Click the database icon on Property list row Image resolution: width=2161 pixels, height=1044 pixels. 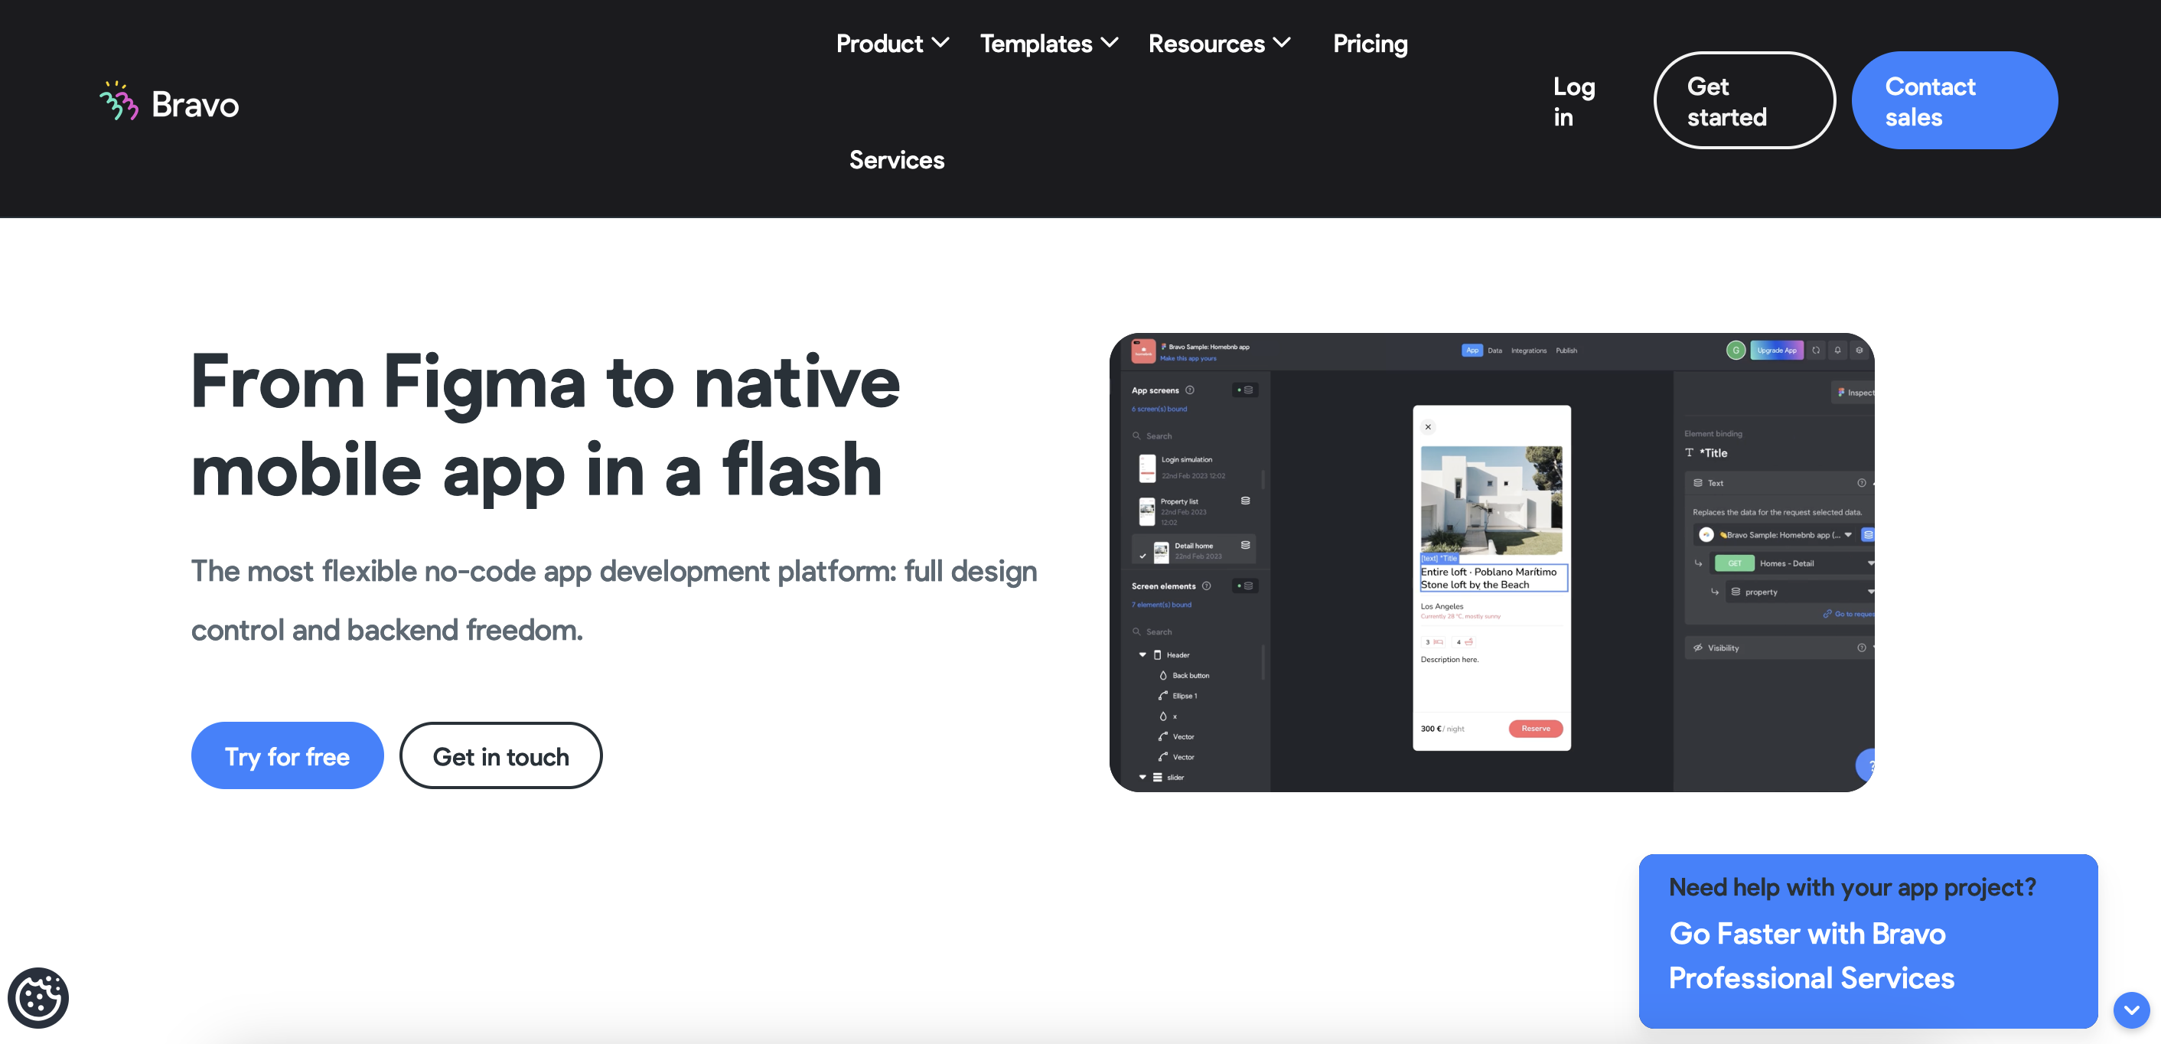point(1246,501)
